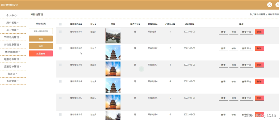
Task: Click the 查询 search button
Action: [41, 39]
